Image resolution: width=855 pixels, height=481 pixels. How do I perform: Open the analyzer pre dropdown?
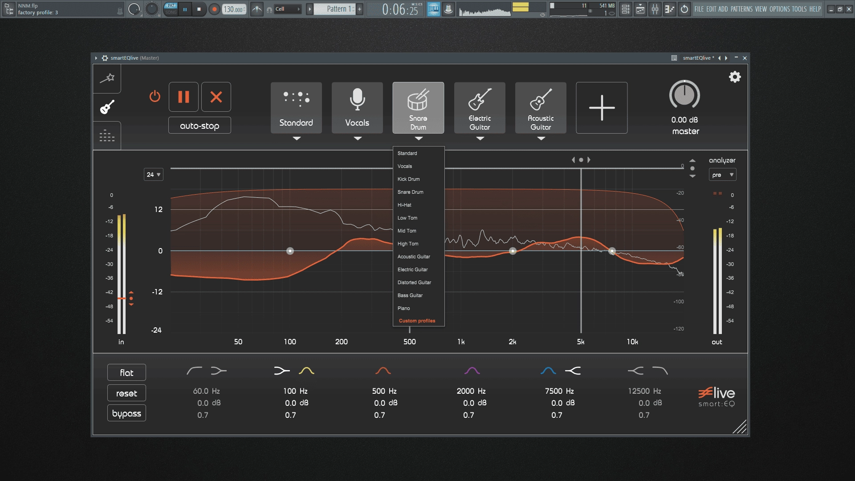point(722,175)
